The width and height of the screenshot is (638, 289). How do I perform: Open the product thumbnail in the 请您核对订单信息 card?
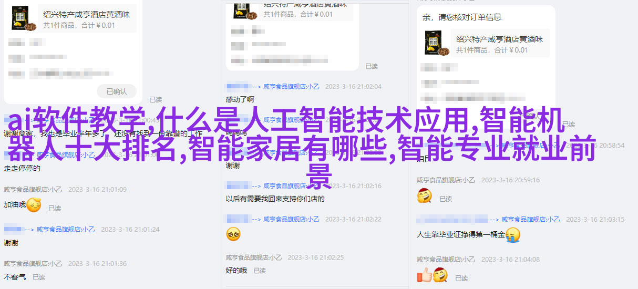[437, 43]
